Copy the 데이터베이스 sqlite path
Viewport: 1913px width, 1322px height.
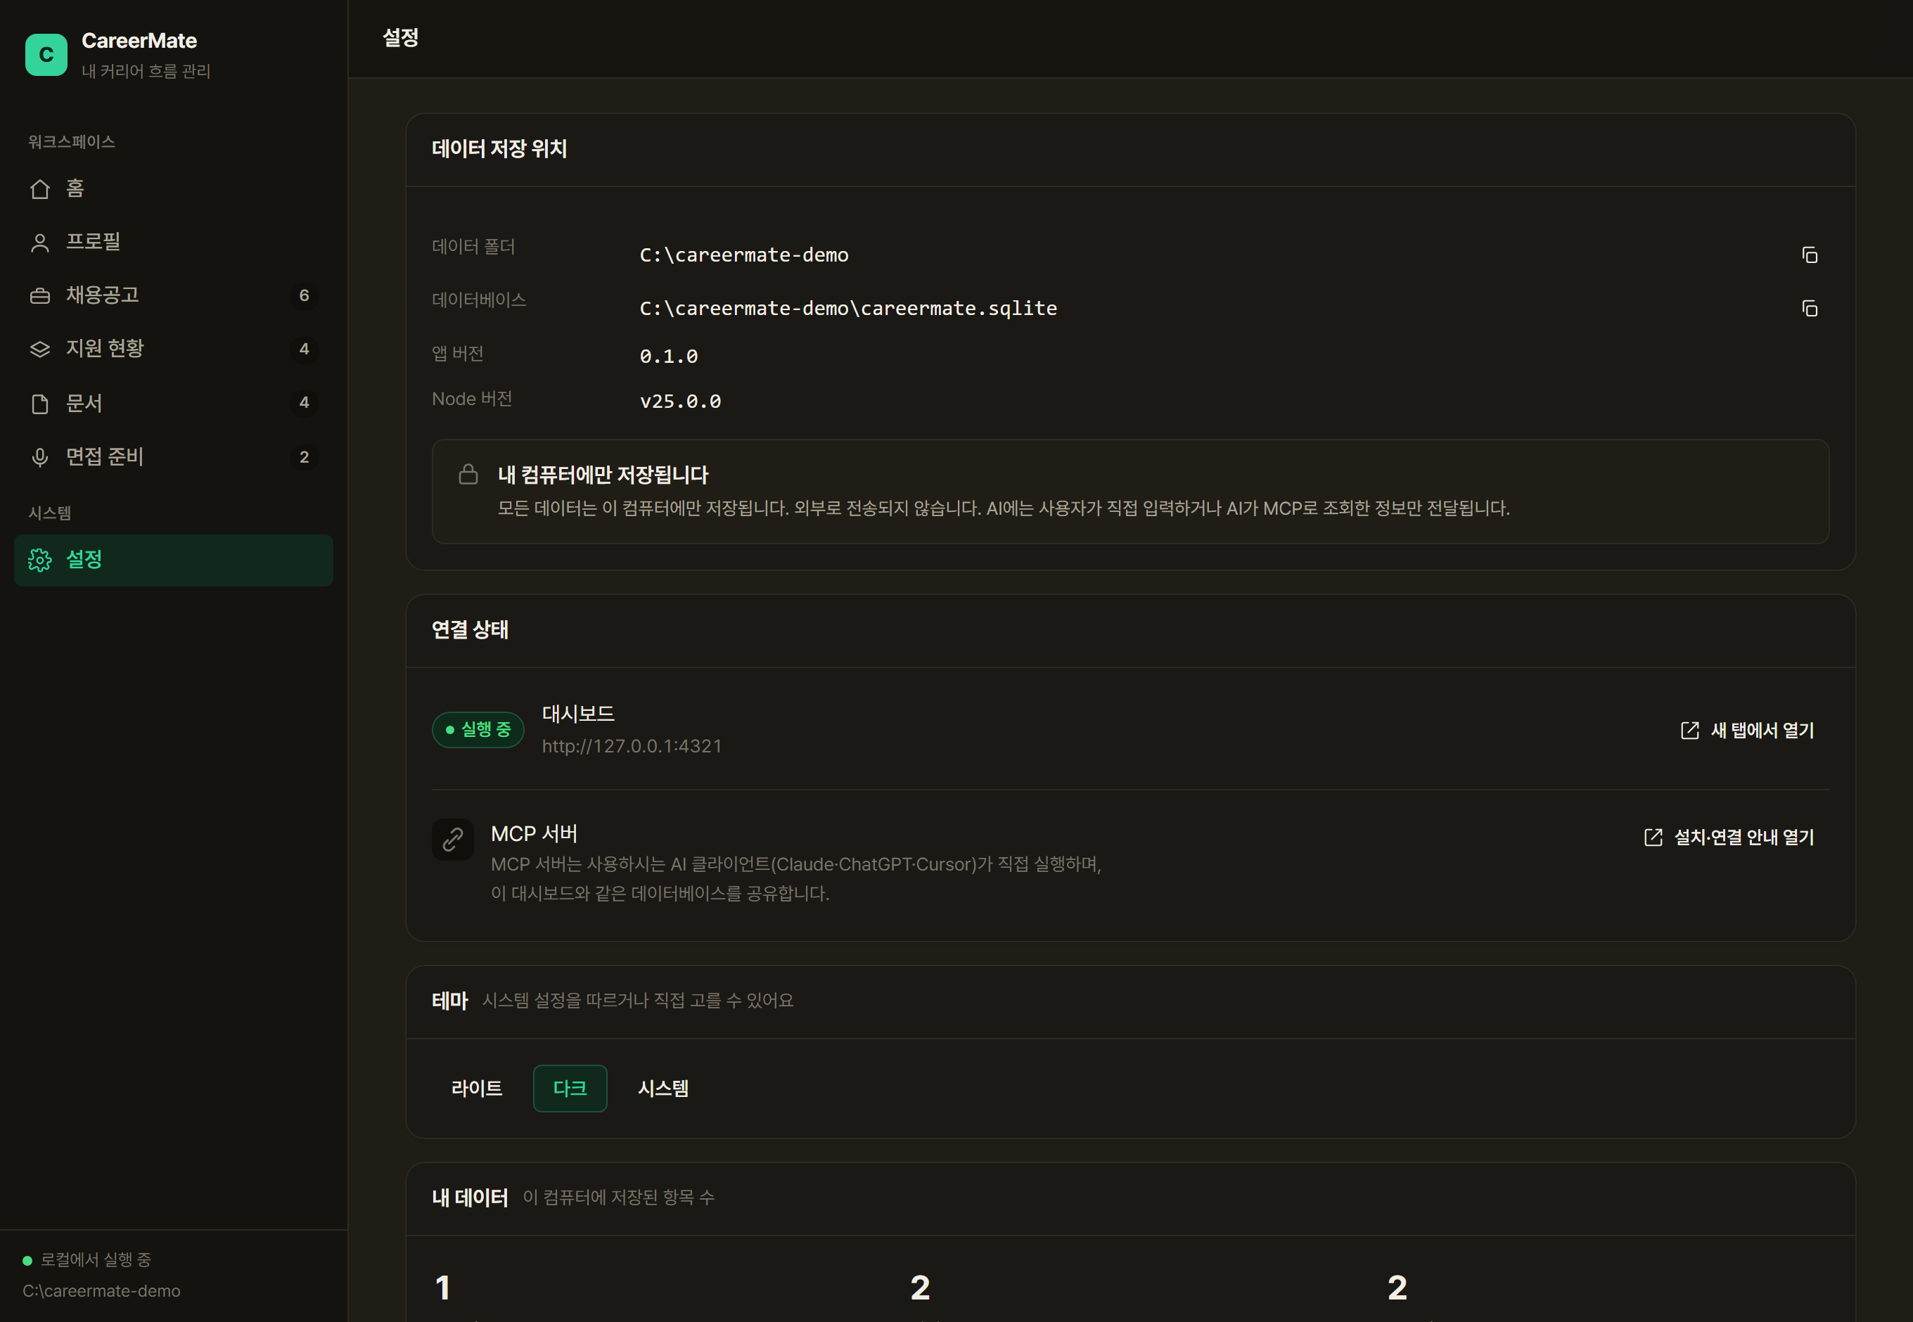click(x=1810, y=308)
